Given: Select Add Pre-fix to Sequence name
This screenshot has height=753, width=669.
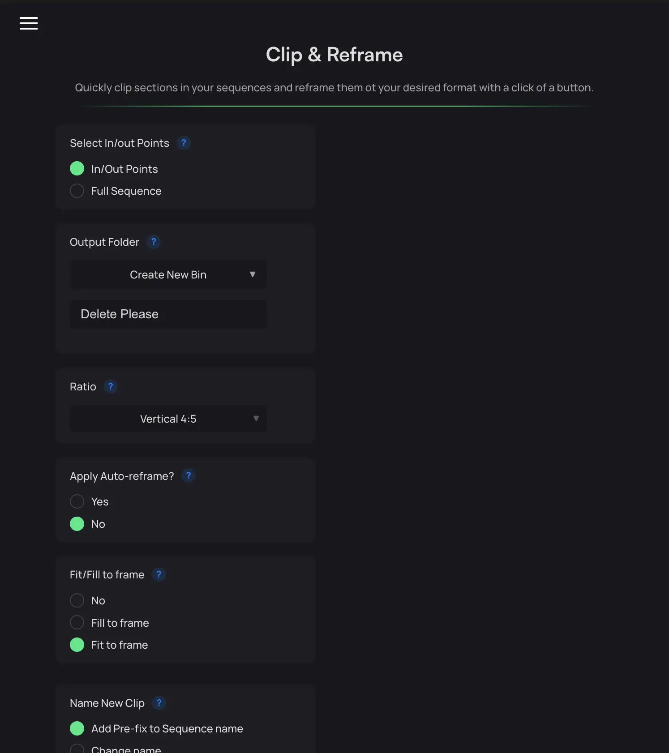Looking at the screenshot, I should click(77, 728).
